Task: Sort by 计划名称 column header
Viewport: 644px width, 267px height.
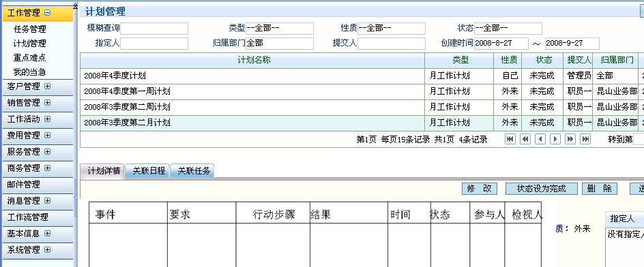Action: (x=252, y=61)
